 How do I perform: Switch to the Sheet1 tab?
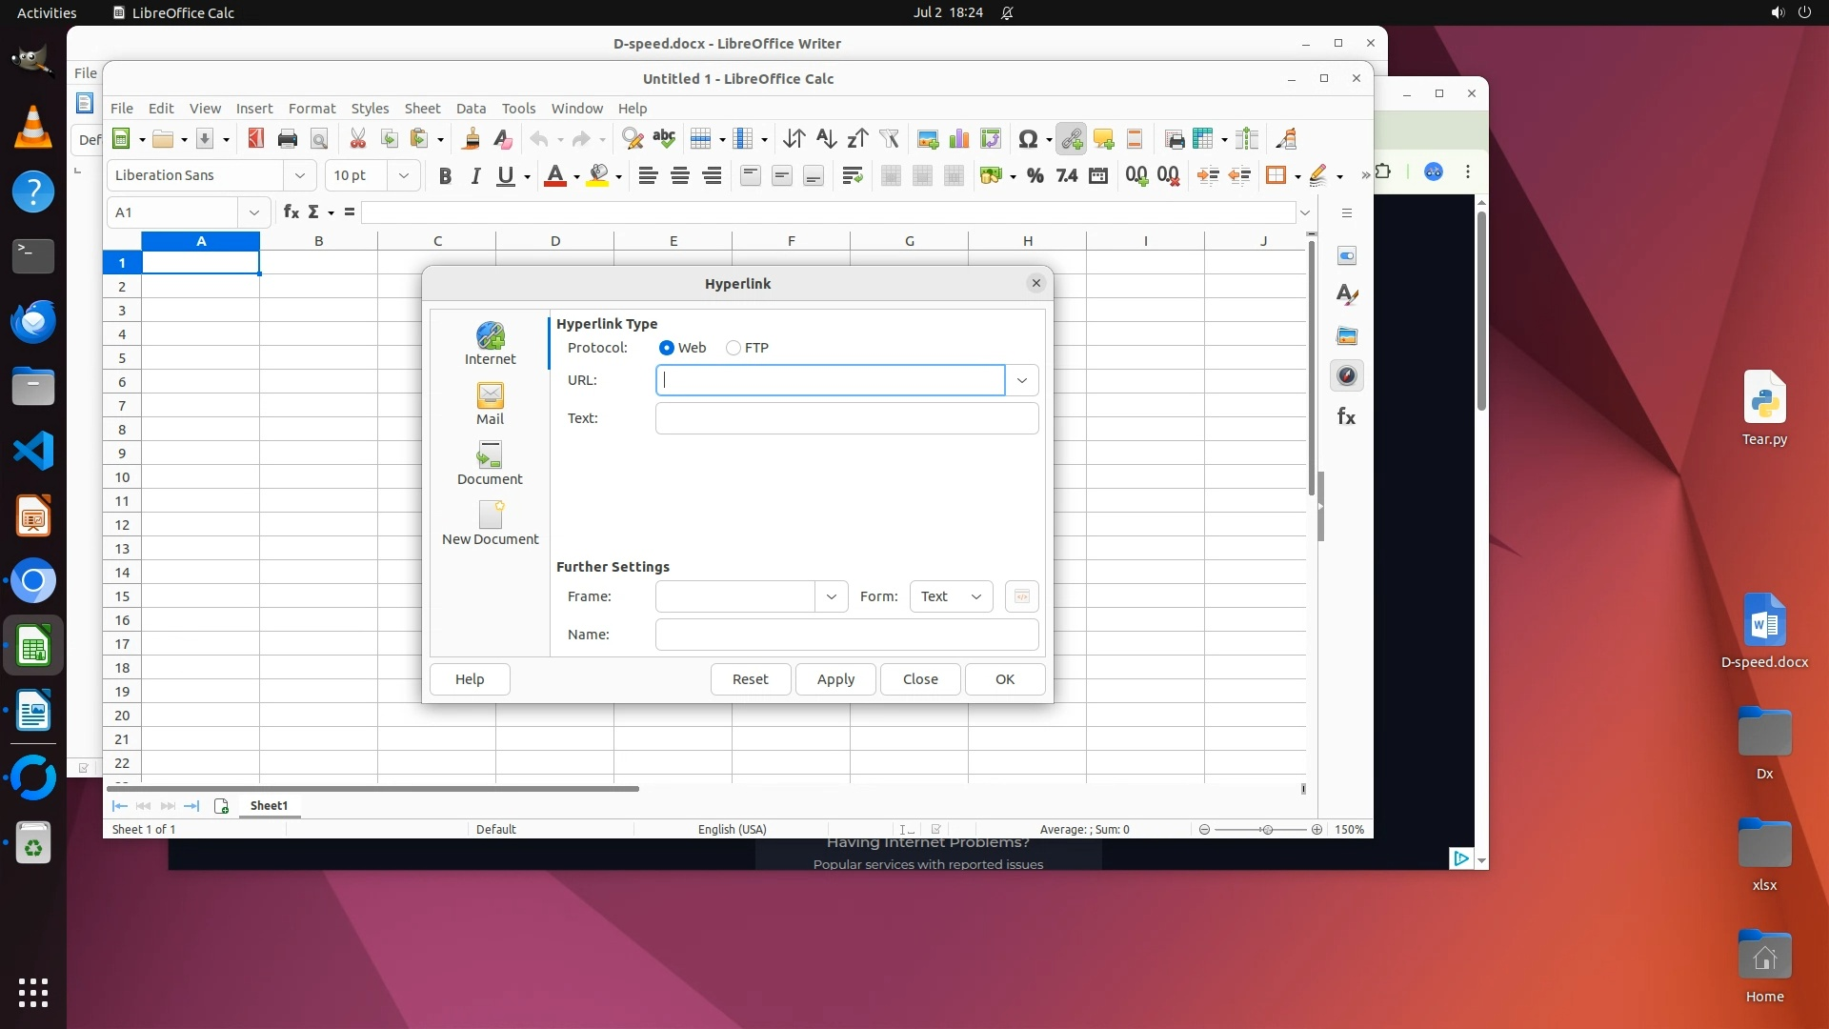coord(269,805)
